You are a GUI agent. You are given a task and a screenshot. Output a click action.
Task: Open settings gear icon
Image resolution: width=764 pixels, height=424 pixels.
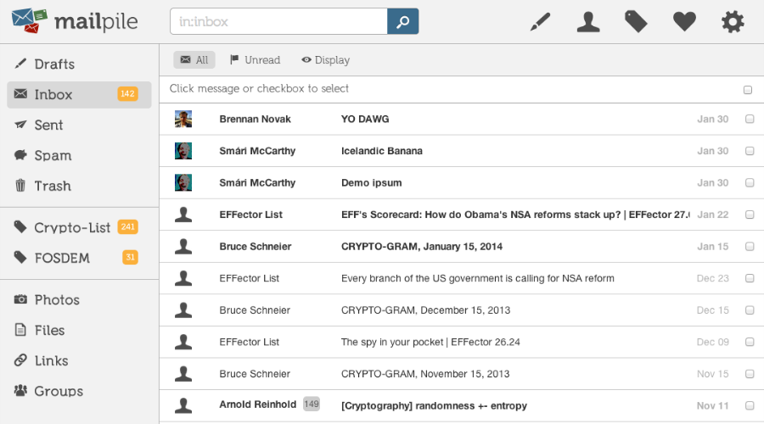tap(733, 21)
